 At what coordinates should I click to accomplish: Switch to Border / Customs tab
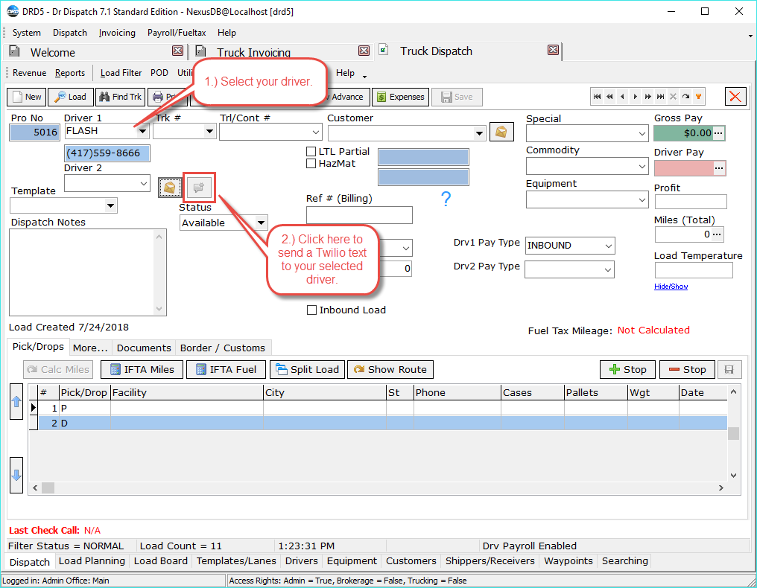click(223, 348)
